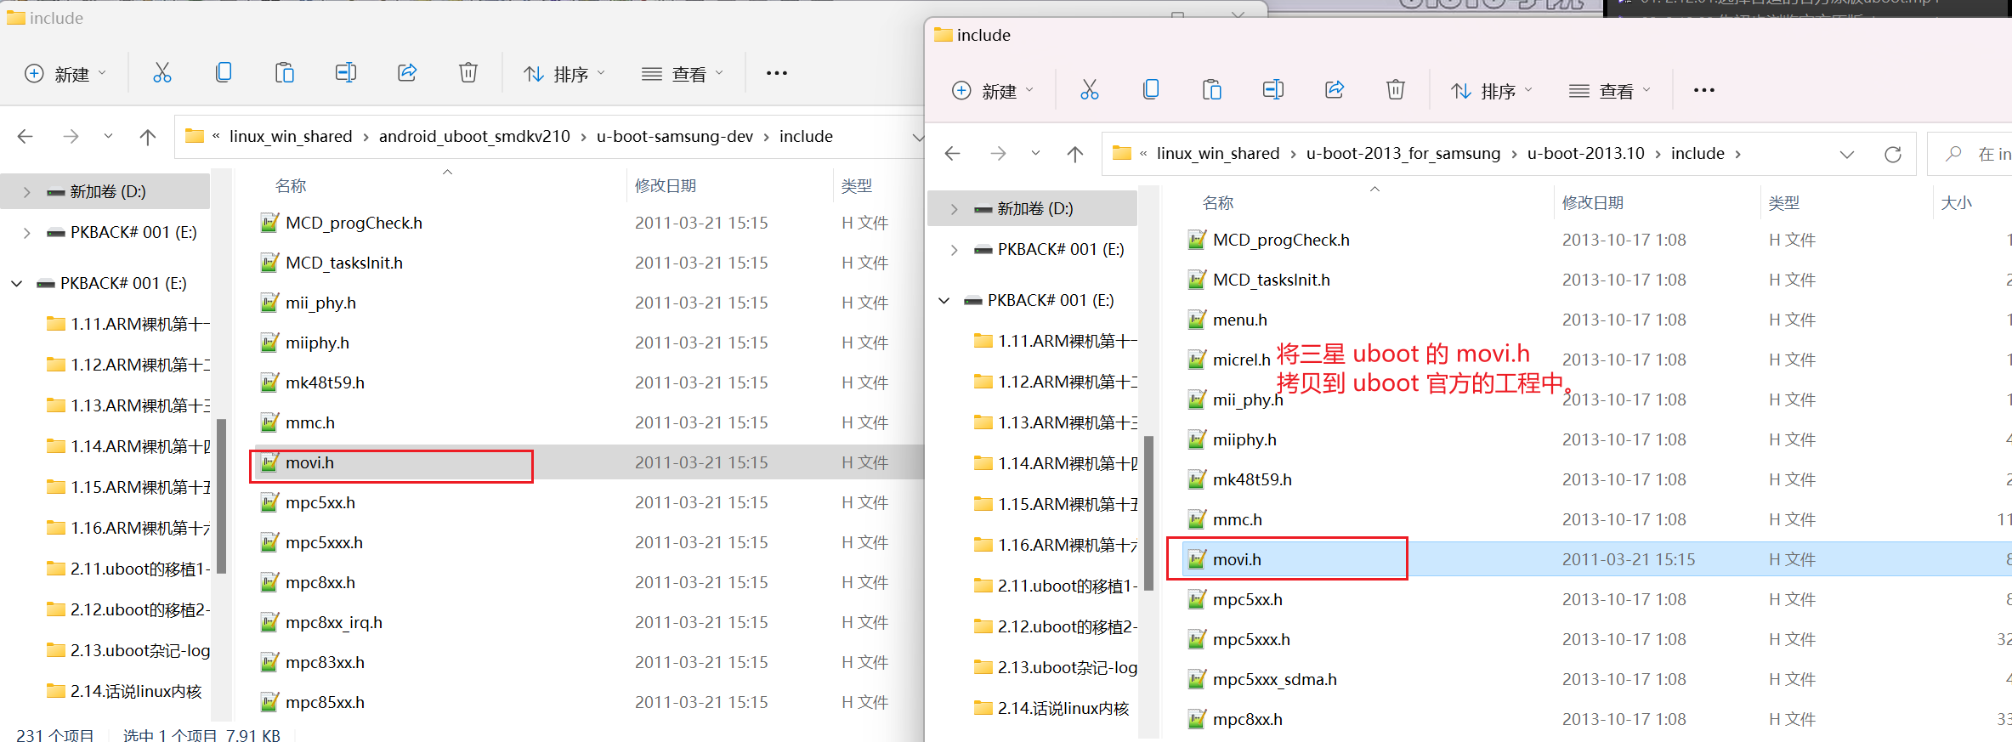Click linux_win_shared in right address bar
2012x742 pixels.
pos(1218,153)
